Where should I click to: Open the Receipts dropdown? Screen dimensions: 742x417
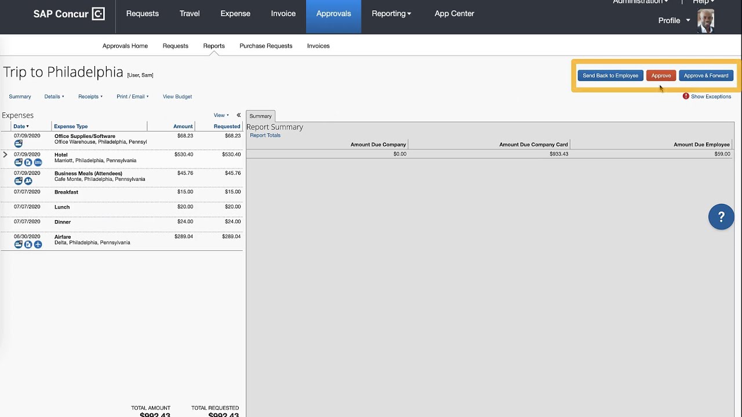(x=90, y=97)
